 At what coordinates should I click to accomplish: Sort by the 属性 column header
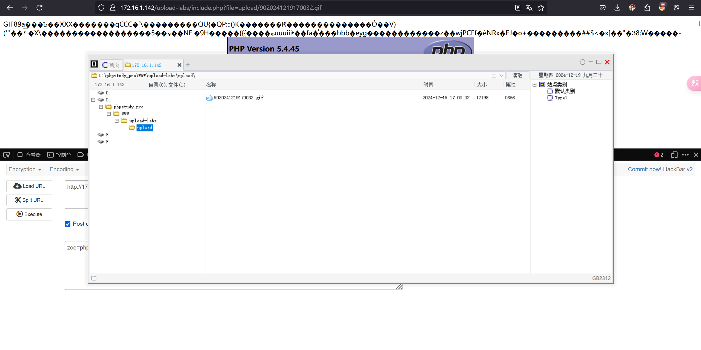[x=511, y=85]
